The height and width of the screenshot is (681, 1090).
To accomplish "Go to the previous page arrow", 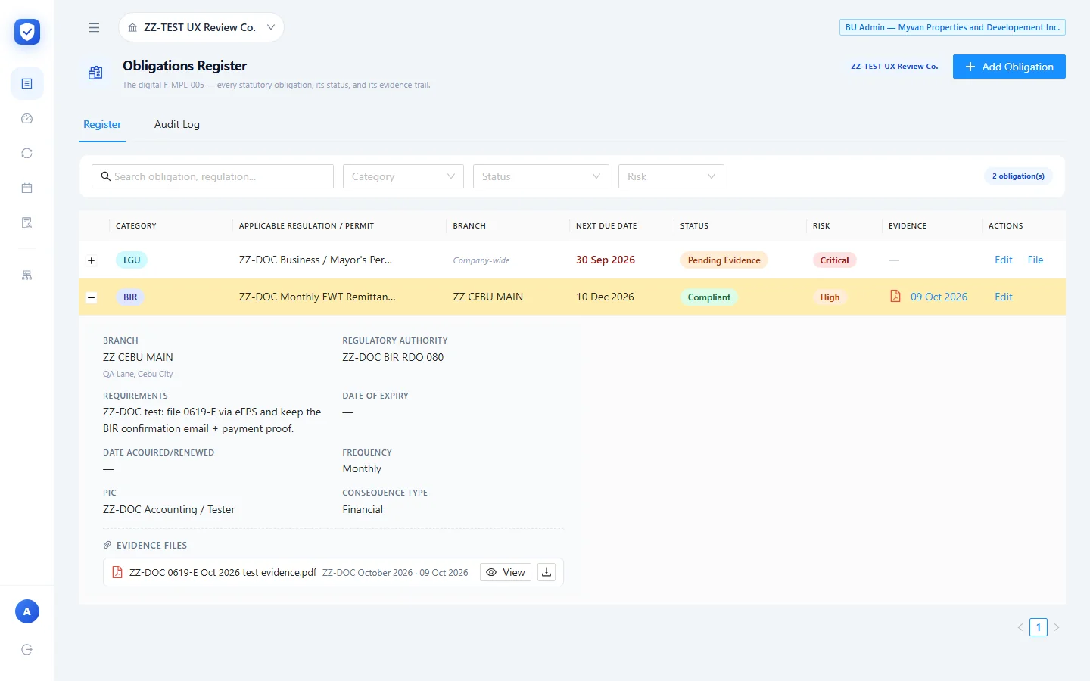I will [1020, 627].
